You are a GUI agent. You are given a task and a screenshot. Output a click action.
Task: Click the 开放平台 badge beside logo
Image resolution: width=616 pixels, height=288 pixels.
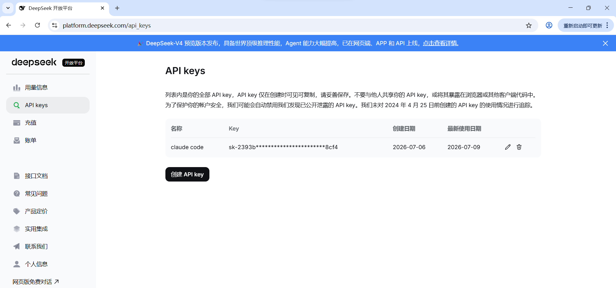click(74, 63)
